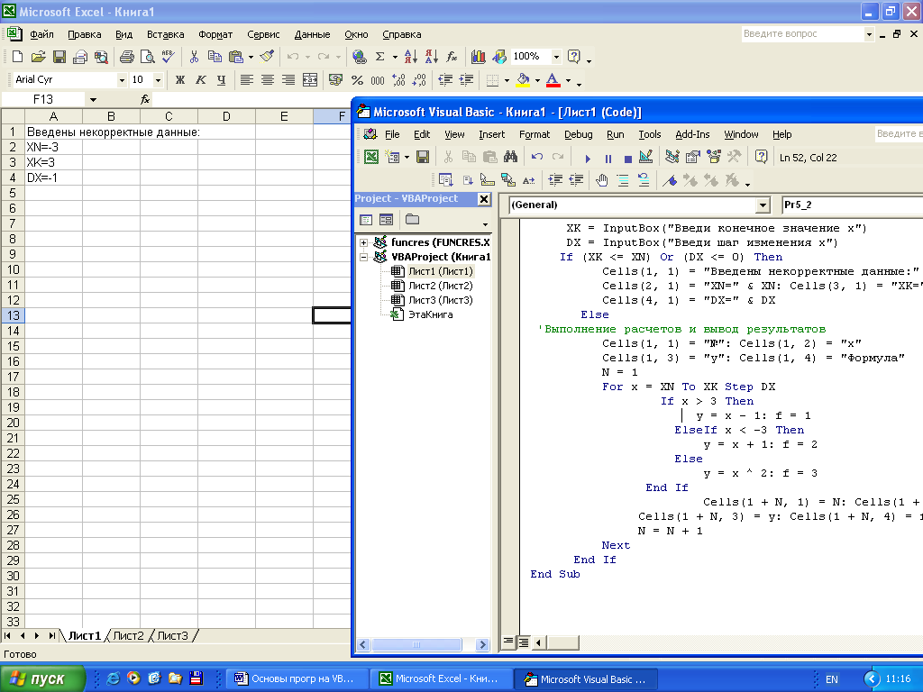
Task: Toggle underline formatting in Excel
Action: click(x=222, y=80)
